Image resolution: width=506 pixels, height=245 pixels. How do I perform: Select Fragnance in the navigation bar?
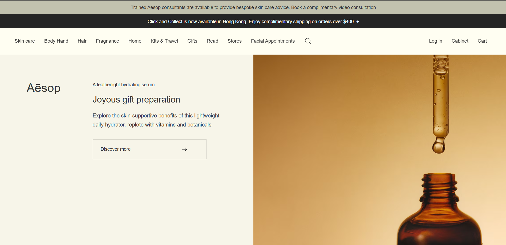(x=107, y=41)
